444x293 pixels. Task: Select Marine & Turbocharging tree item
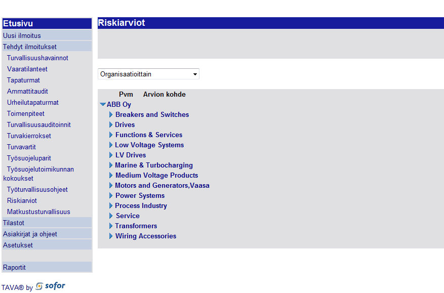[154, 165]
